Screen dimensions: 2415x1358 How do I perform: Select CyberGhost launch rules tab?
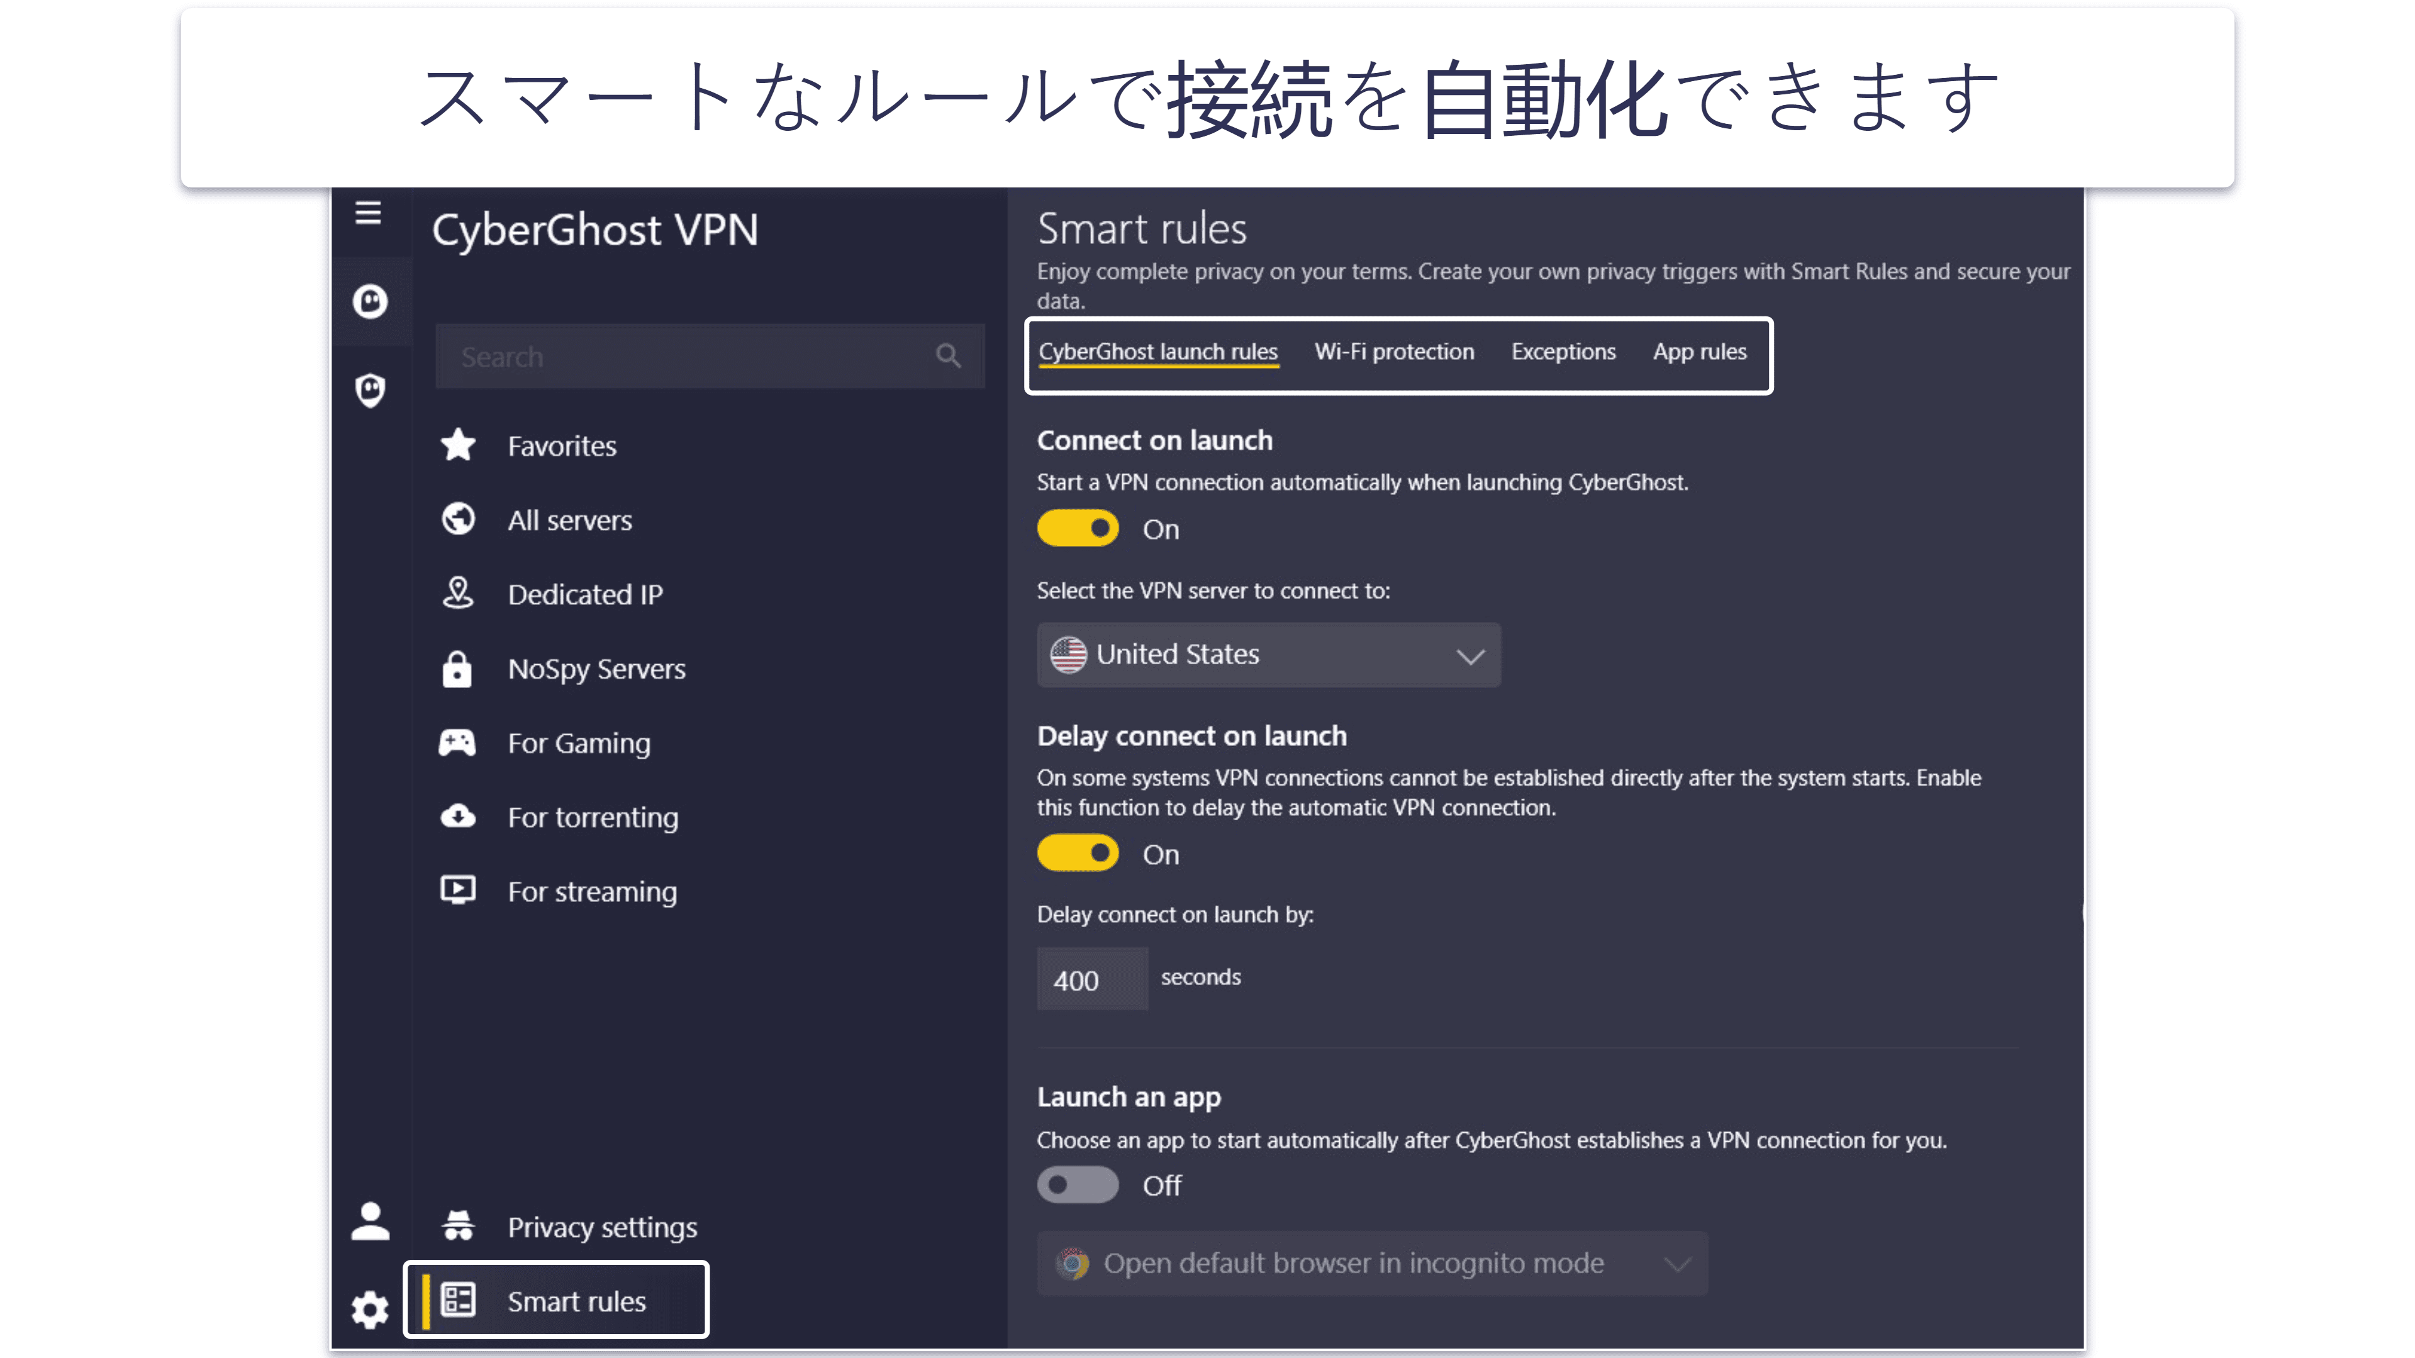[1158, 352]
